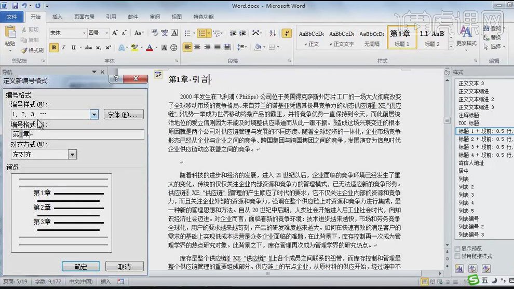Select the 标题 1 style in gallery

tap(402, 37)
